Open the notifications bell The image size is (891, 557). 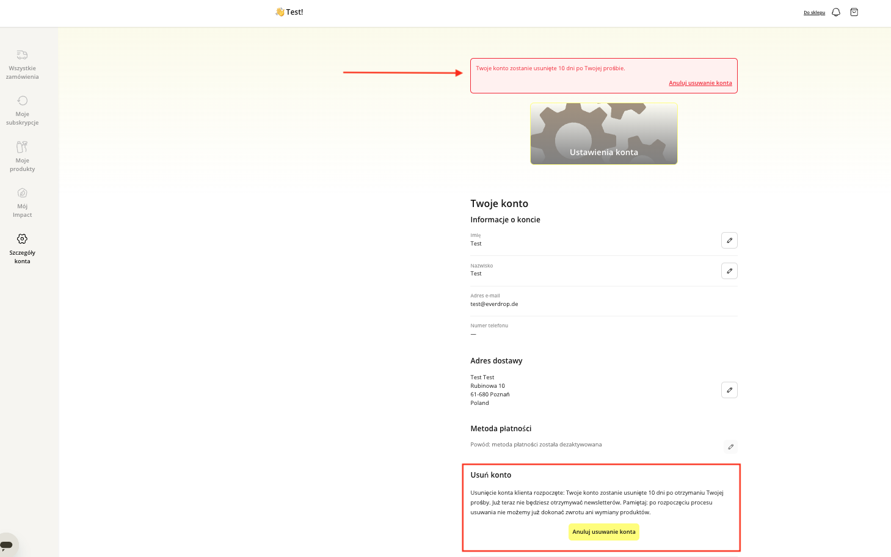point(836,12)
